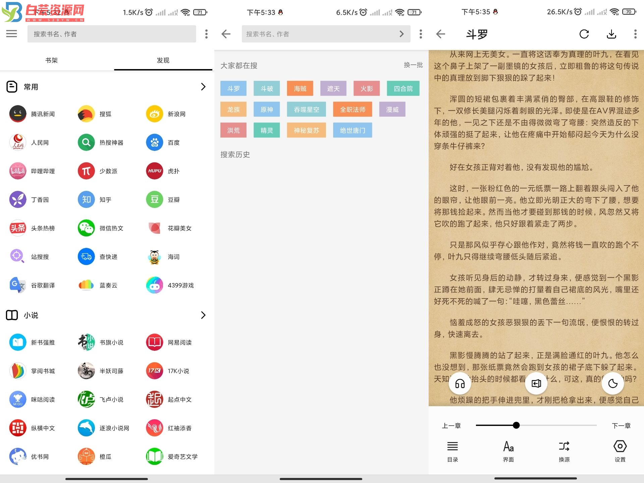The image size is (644, 483).
Task: Open 微信热文 WeChat icon
Action: tap(86, 228)
